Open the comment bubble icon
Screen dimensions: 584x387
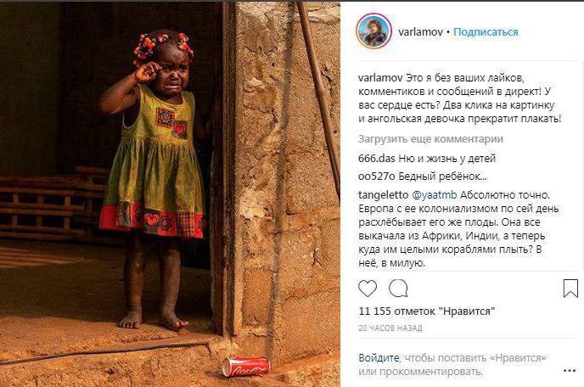point(398,289)
